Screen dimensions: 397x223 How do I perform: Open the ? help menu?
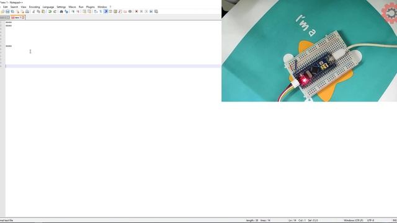click(x=110, y=7)
